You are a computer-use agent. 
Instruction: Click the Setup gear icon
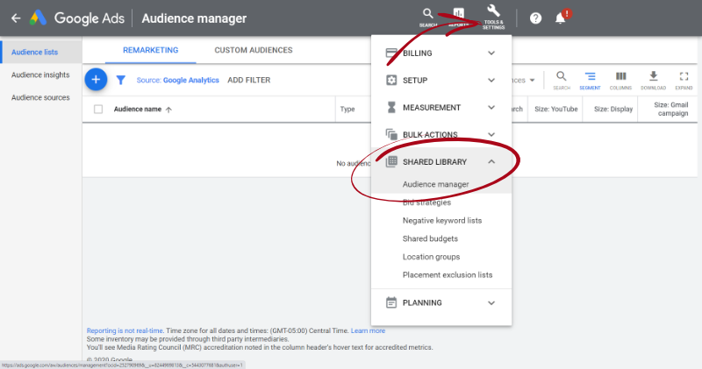(391, 80)
